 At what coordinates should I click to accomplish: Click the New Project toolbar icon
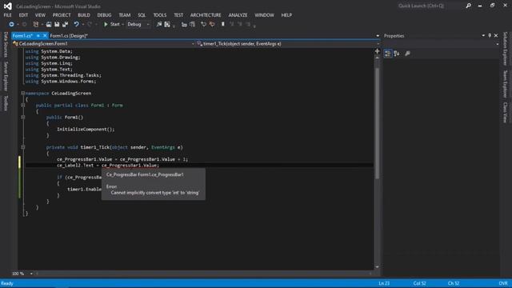coord(35,25)
